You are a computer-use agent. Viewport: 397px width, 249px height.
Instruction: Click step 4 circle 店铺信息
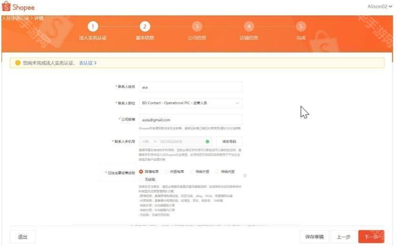click(x=249, y=26)
